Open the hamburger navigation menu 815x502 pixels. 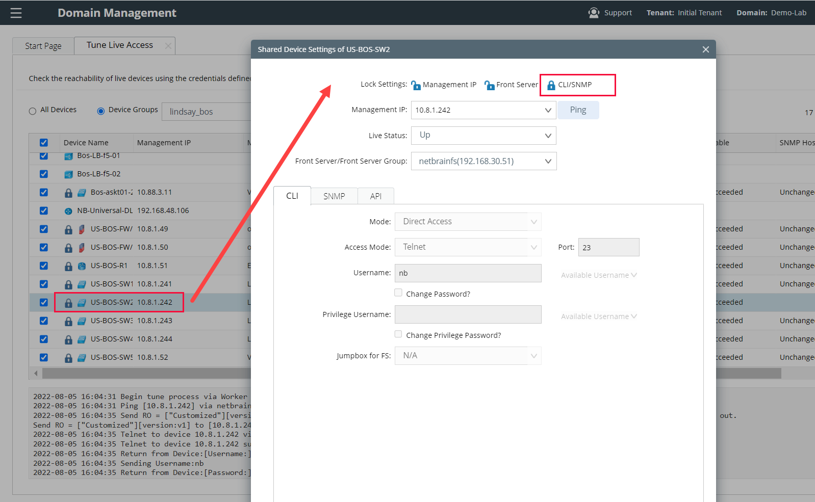click(x=16, y=13)
